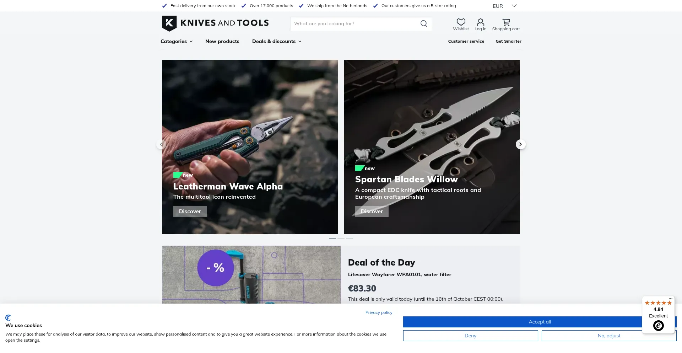Viewport: 682px width, 353px height.
Task: Select the second carousel indicator dash
Action: tap(341, 238)
